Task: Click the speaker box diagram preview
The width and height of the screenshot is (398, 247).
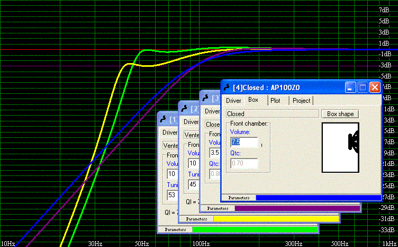Action: coord(340,148)
